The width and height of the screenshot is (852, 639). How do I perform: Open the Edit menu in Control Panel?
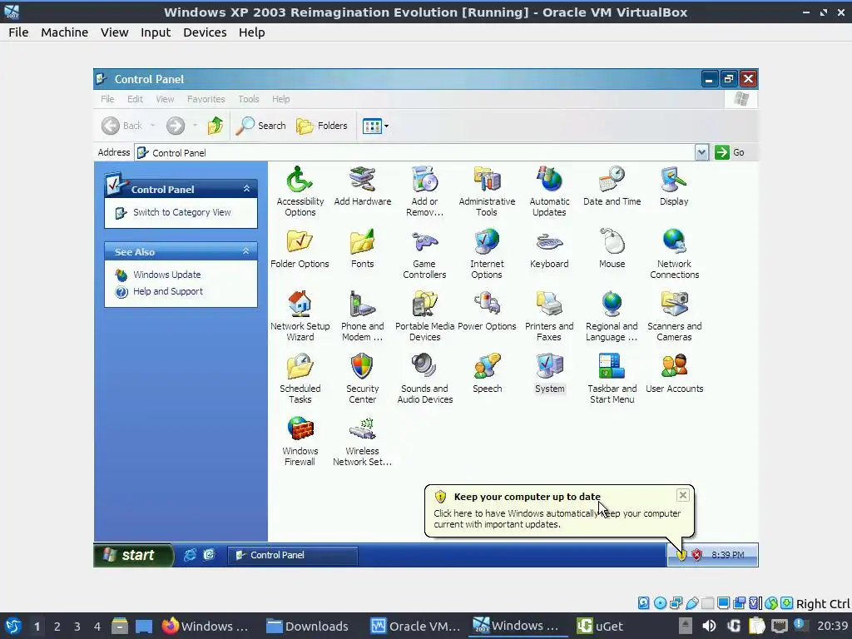click(x=135, y=99)
